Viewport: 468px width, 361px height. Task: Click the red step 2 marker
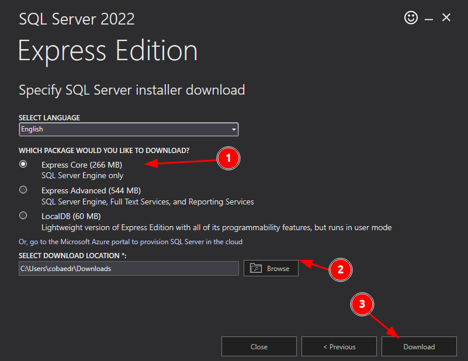[341, 269]
